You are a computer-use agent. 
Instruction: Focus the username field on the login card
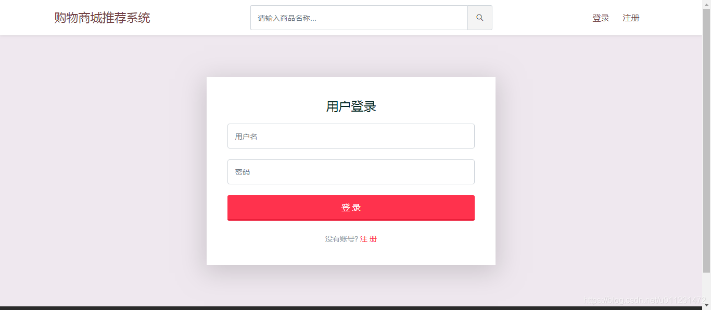[351, 136]
